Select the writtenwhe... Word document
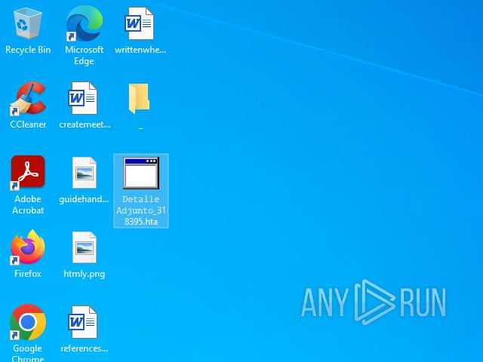The image size is (483, 362). (139, 23)
